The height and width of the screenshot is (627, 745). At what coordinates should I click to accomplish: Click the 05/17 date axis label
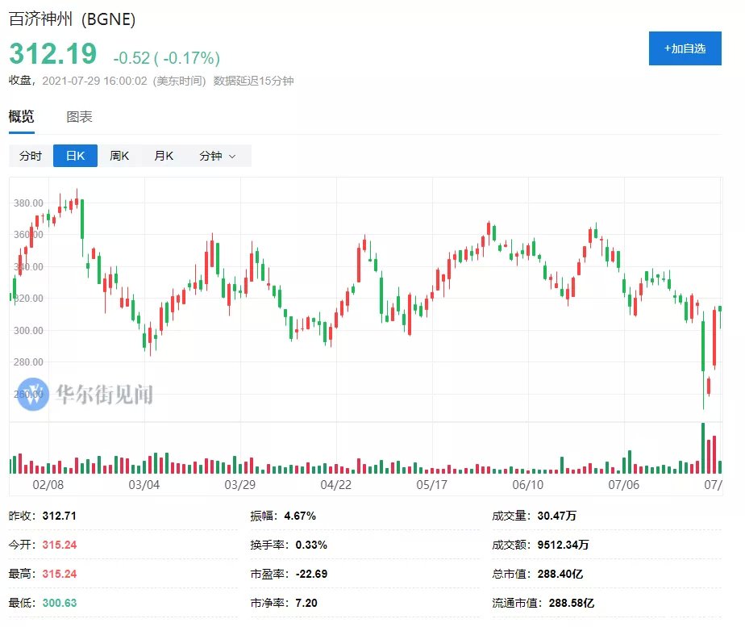click(432, 485)
